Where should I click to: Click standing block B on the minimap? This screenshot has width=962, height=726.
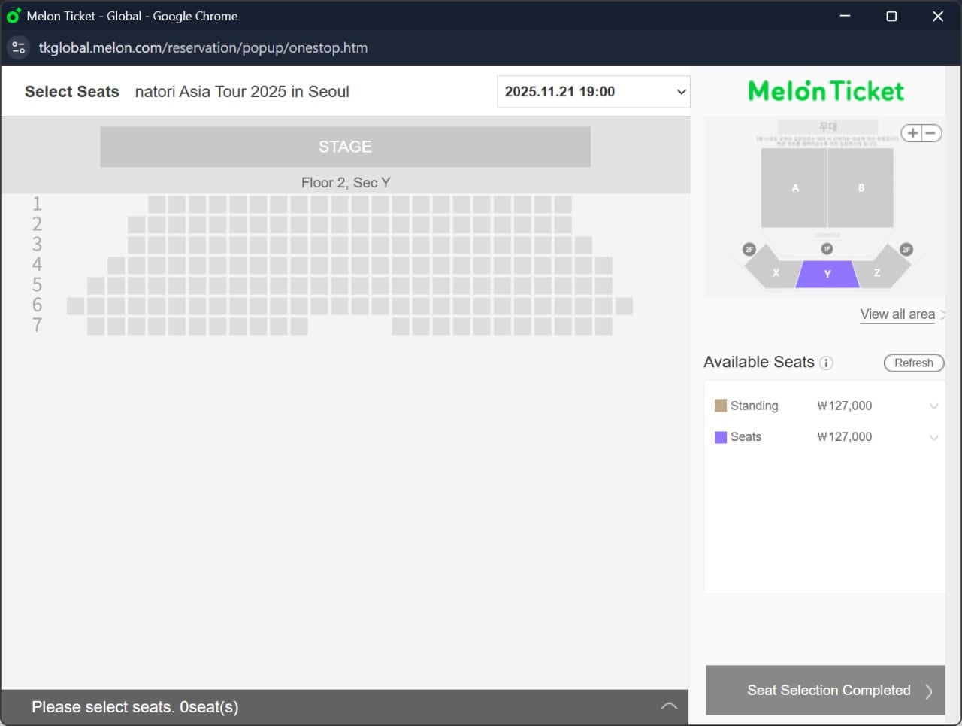[861, 188]
